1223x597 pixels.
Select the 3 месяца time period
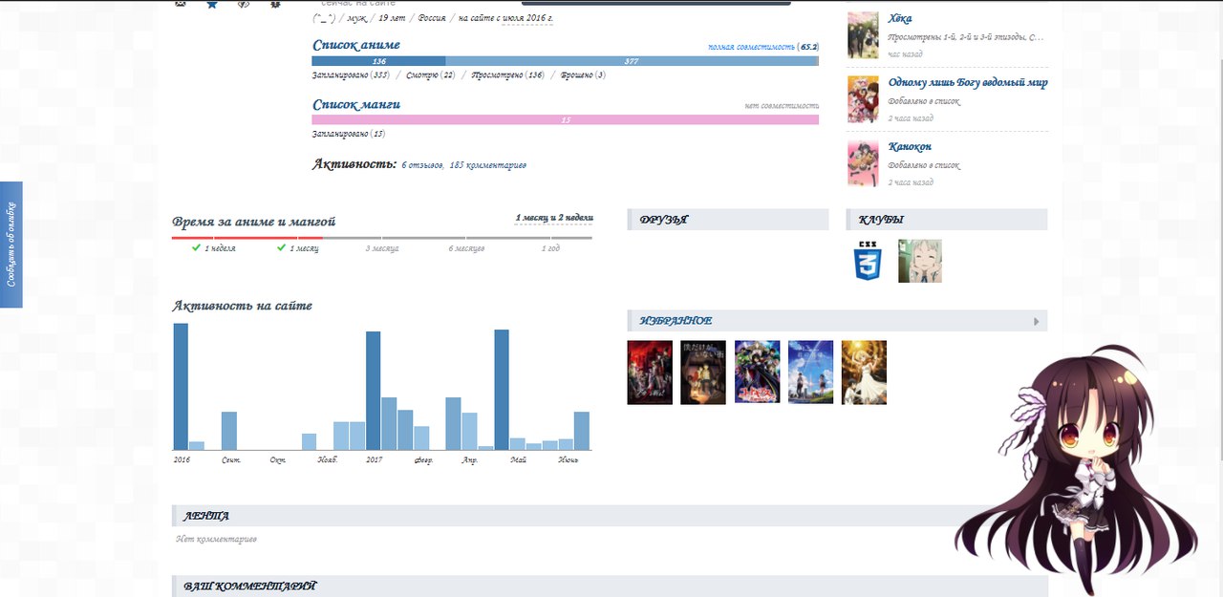382,248
